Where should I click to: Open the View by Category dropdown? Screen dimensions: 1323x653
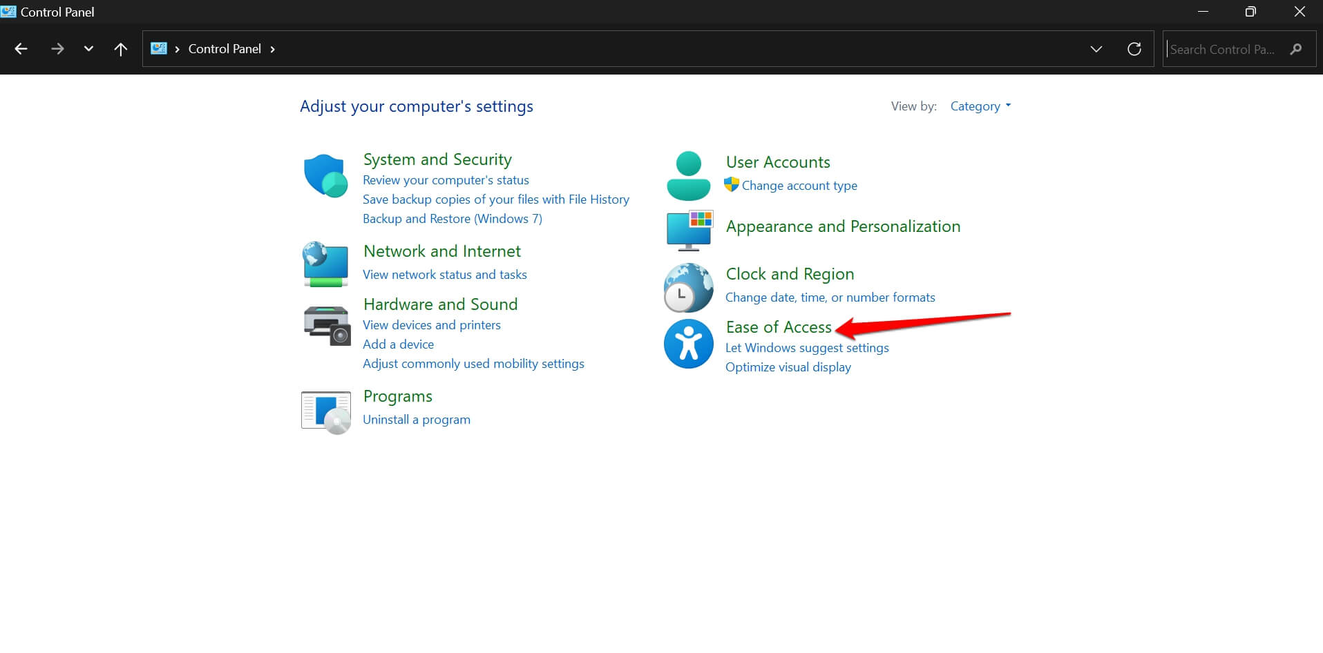(x=980, y=106)
